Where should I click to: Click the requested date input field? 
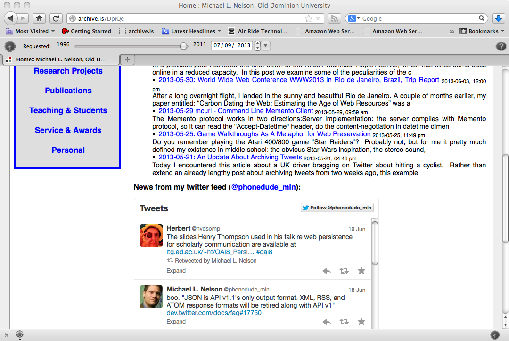coord(232,45)
